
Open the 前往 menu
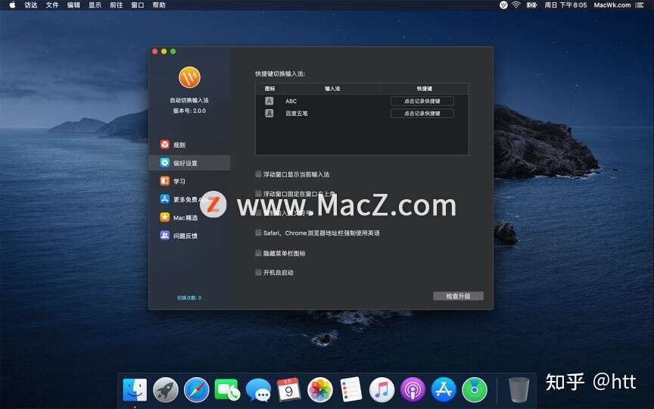tap(116, 5)
